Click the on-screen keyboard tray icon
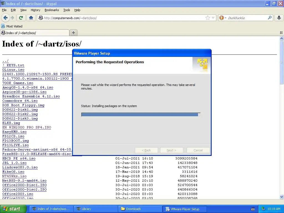 [x=253, y=209]
